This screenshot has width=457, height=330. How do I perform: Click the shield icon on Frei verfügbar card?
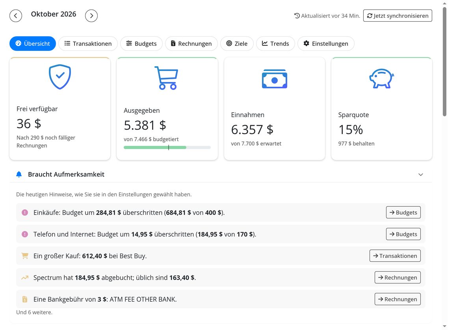pyautogui.click(x=60, y=77)
